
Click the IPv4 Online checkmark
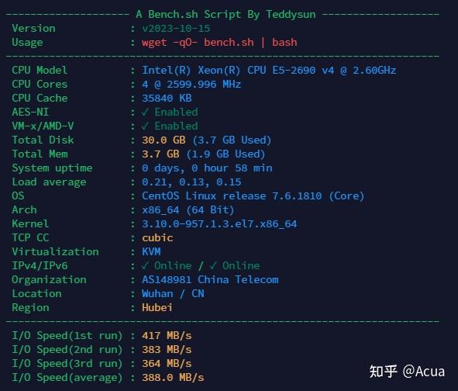point(145,265)
